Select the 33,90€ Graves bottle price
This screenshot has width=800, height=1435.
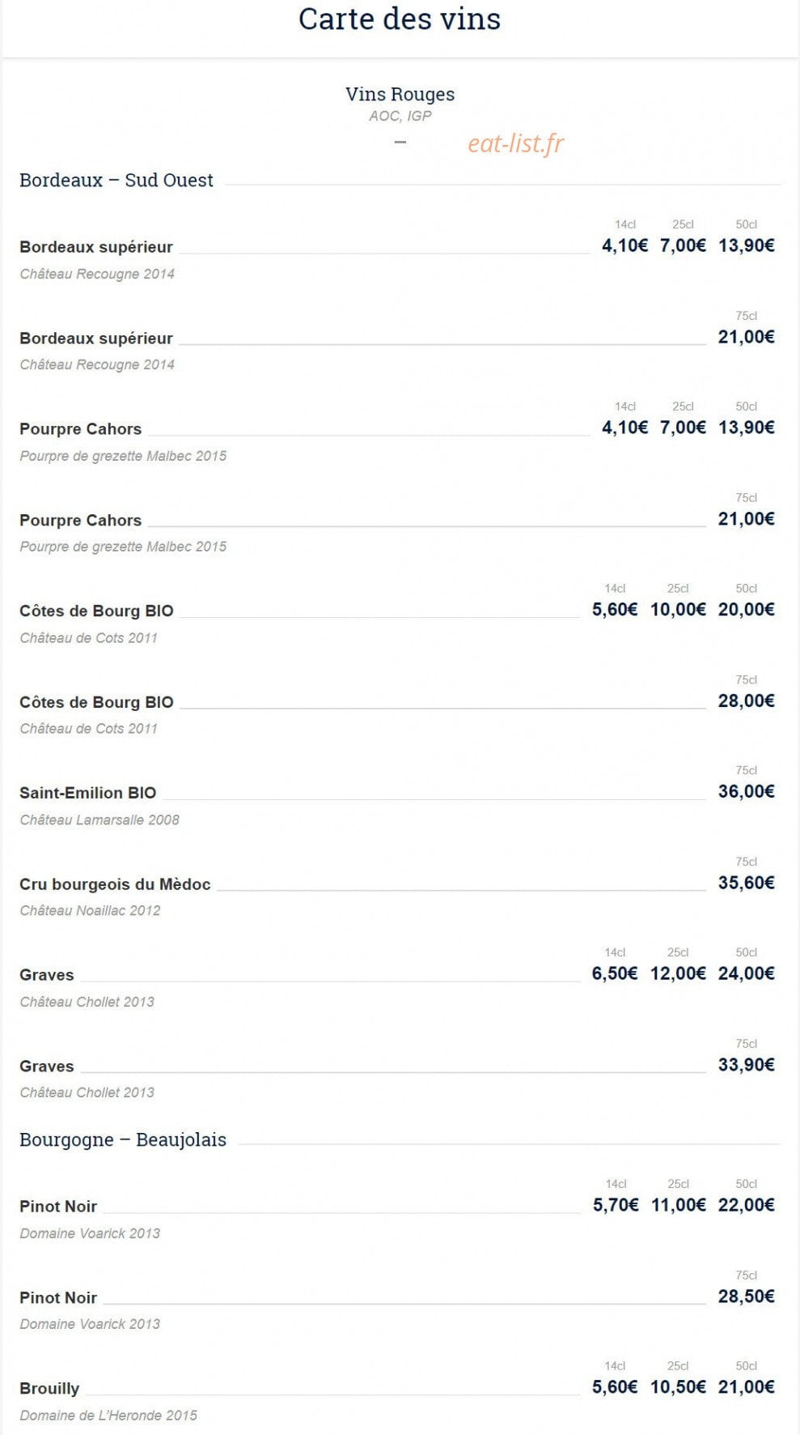click(746, 1064)
